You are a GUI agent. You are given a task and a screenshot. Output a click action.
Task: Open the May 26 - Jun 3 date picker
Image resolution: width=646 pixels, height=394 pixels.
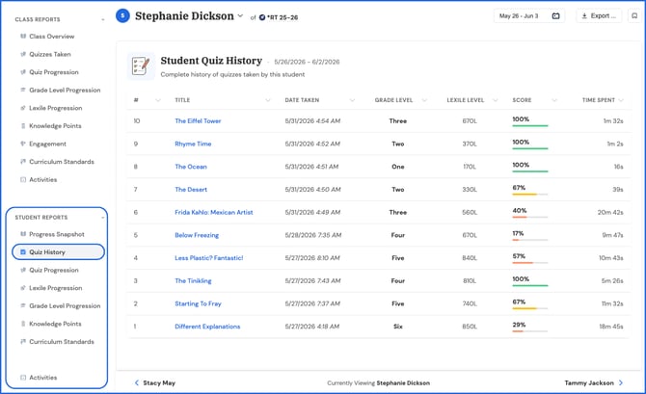tap(529, 16)
